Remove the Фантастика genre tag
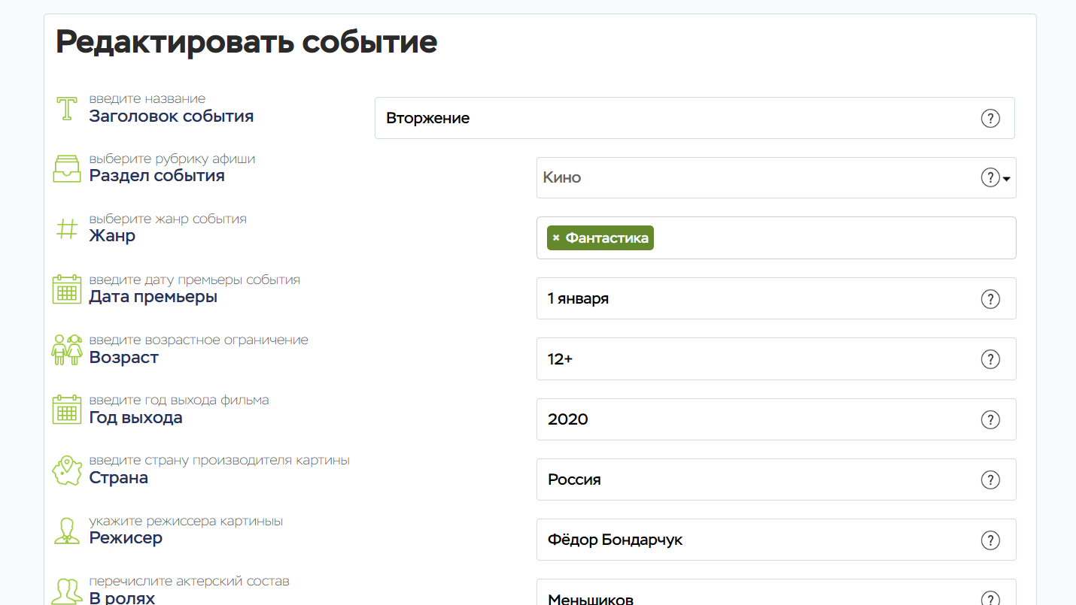The height and width of the screenshot is (605, 1076). [x=556, y=238]
